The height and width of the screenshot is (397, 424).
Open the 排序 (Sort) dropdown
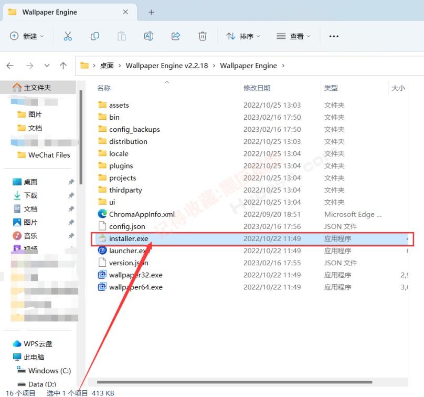click(243, 36)
